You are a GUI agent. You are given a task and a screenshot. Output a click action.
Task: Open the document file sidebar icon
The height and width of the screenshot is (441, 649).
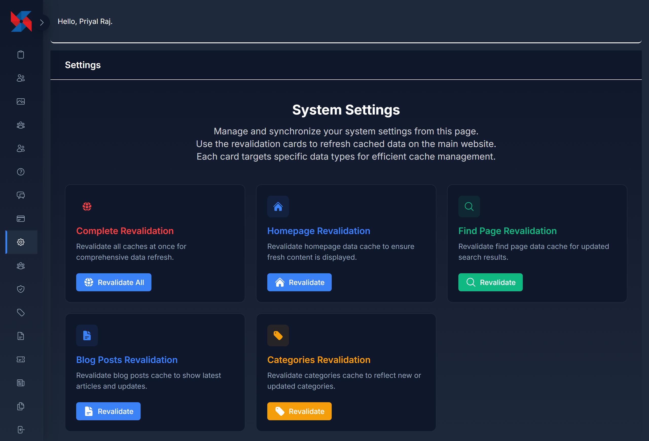coord(21,336)
